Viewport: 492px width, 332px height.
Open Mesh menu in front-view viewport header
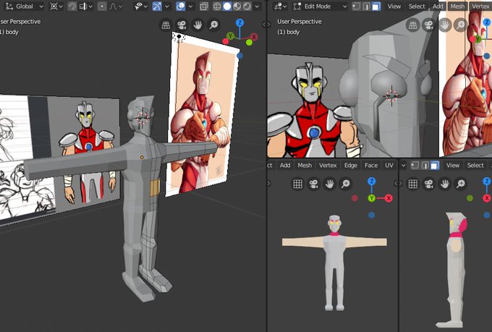[305, 166]
